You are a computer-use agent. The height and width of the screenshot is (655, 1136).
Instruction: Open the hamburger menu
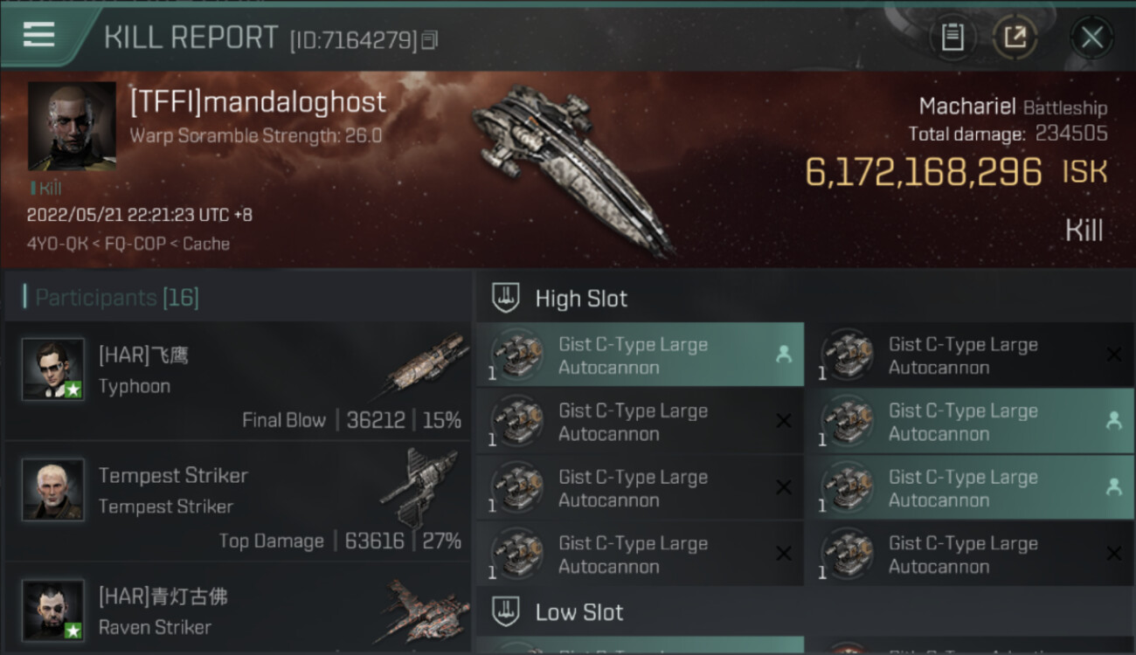(x=39, y=35)
